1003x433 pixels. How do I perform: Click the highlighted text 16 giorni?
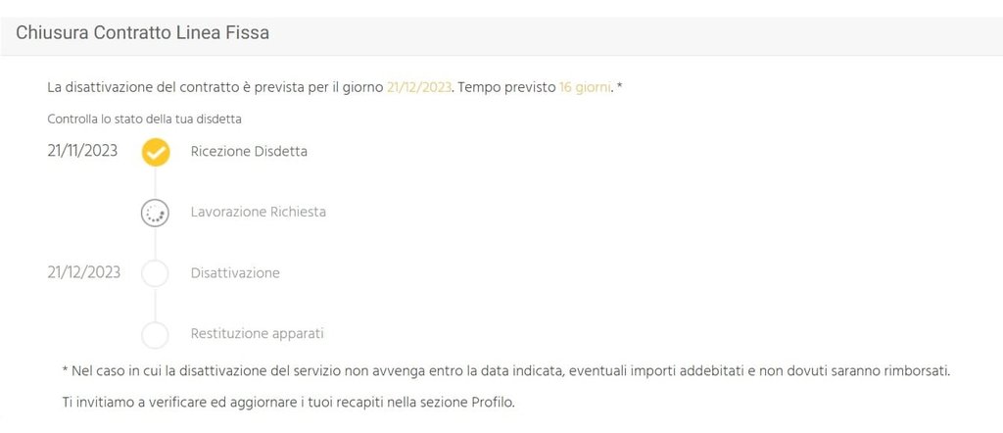coord(585,87)
